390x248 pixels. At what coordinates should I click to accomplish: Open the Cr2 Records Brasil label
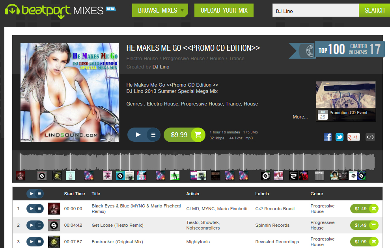275,209
